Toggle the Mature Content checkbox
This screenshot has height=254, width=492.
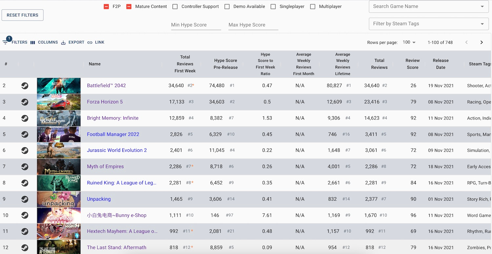[129, 7]
